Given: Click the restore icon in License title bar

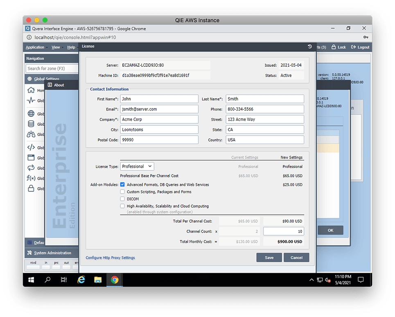Looking at the screenshot, I should click(x=309, y=47).
